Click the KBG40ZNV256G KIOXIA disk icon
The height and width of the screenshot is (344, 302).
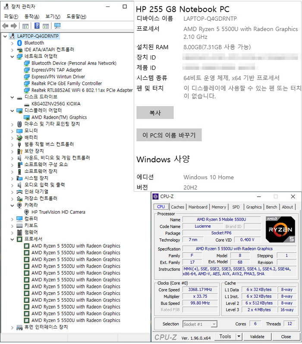27,104
